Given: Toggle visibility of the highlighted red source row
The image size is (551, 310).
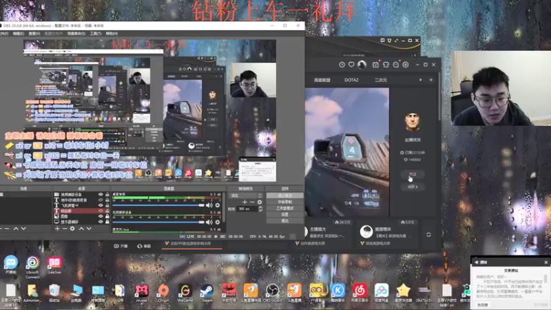Looking at the screenshot, I should [x=101, y=211].
